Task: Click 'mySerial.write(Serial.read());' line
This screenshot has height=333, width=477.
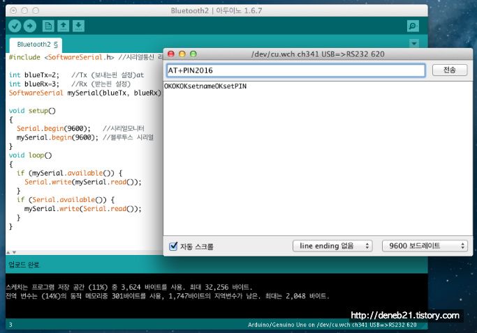Action: click(82, 208)
